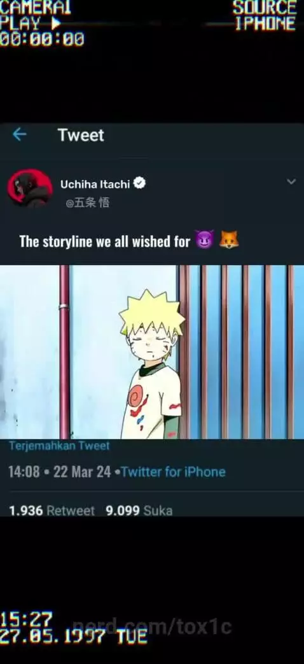Click the purple devil emoji in tweet
304x664 pixels.
coord(205,239)
